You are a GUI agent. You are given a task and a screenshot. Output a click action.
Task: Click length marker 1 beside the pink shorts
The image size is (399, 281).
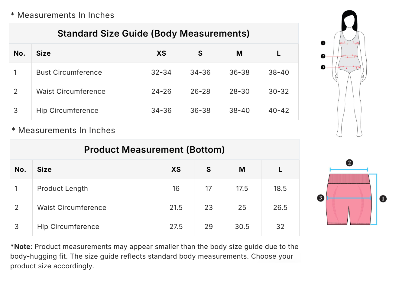click(383, 199)
